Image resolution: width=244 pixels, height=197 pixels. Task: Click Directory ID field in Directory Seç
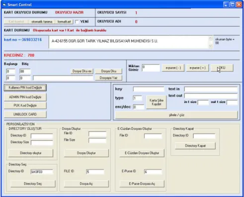click(x=42, y=172)
